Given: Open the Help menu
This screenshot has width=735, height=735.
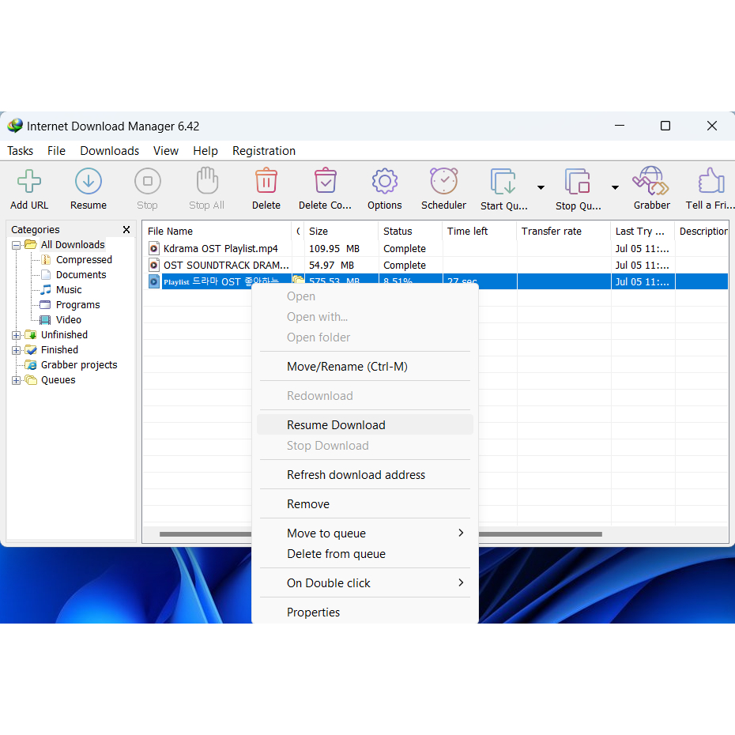Looking at the screenshot, I should pyautogui.click(x=205, y=151).
